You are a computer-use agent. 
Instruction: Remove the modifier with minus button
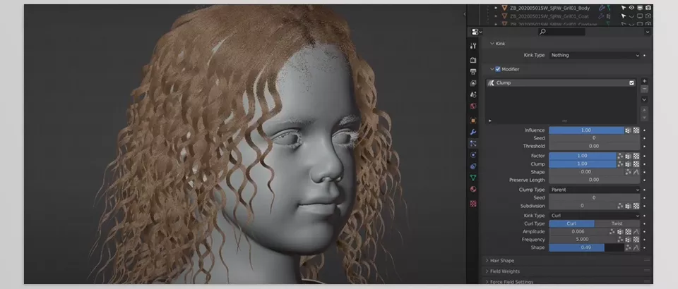click(644, 89)
